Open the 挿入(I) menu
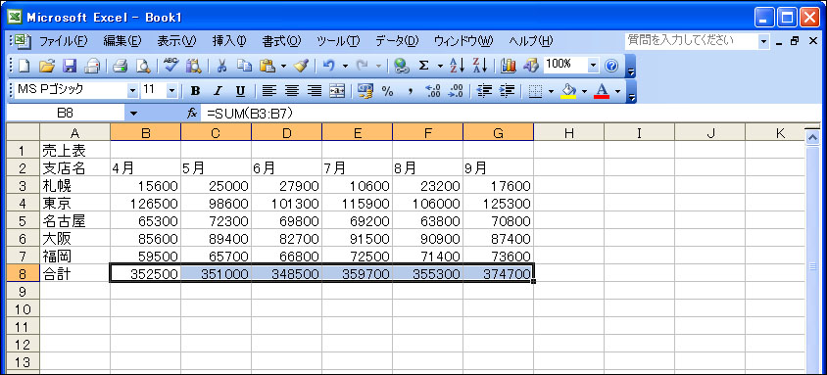 [x=229, y=40]
